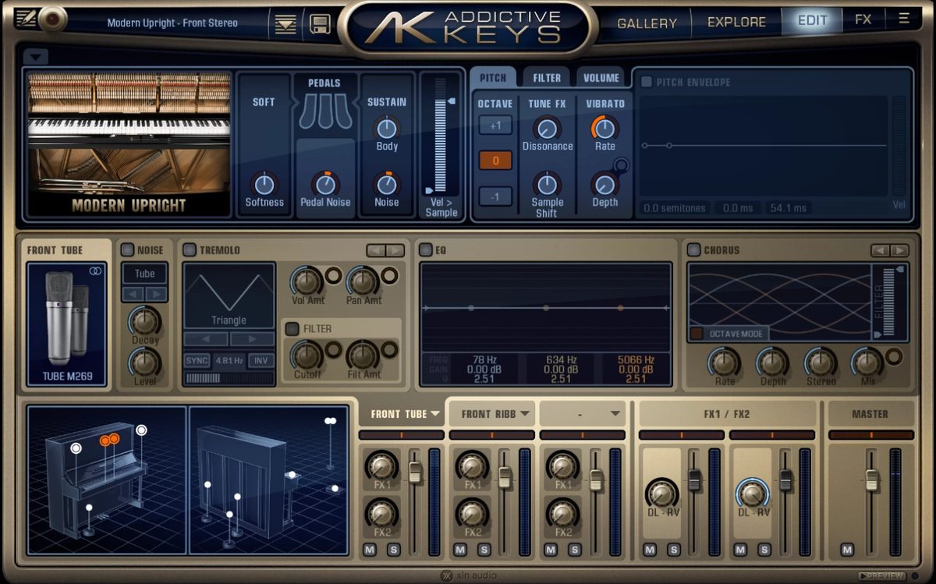Select next tremolo waveform arrow
Screen dimensions: 936x584
(252, 340)
